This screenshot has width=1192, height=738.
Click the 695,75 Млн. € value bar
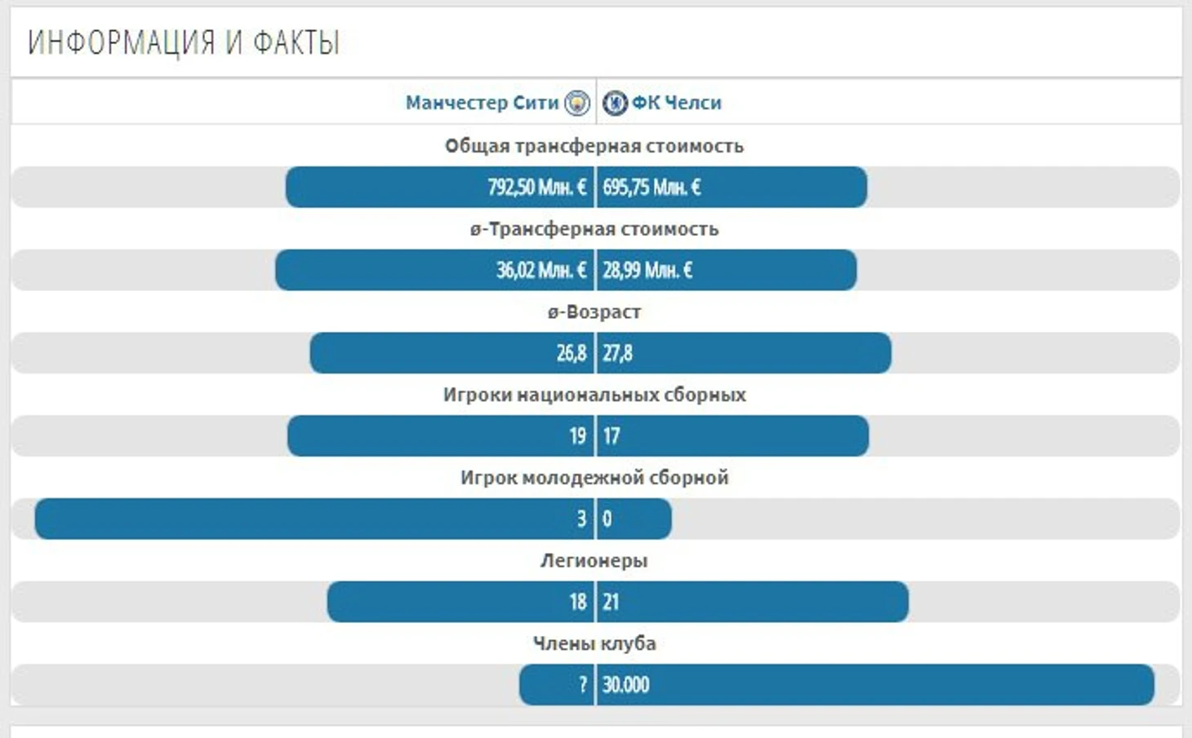pos(732,188)
